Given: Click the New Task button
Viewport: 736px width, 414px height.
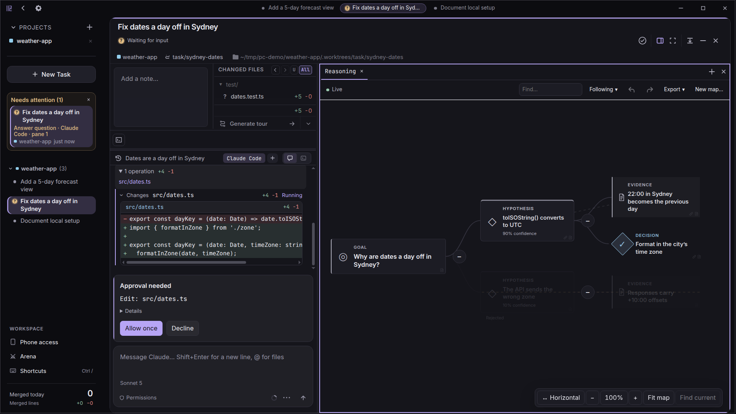Looking at the screenshot, I should (51, 74).
